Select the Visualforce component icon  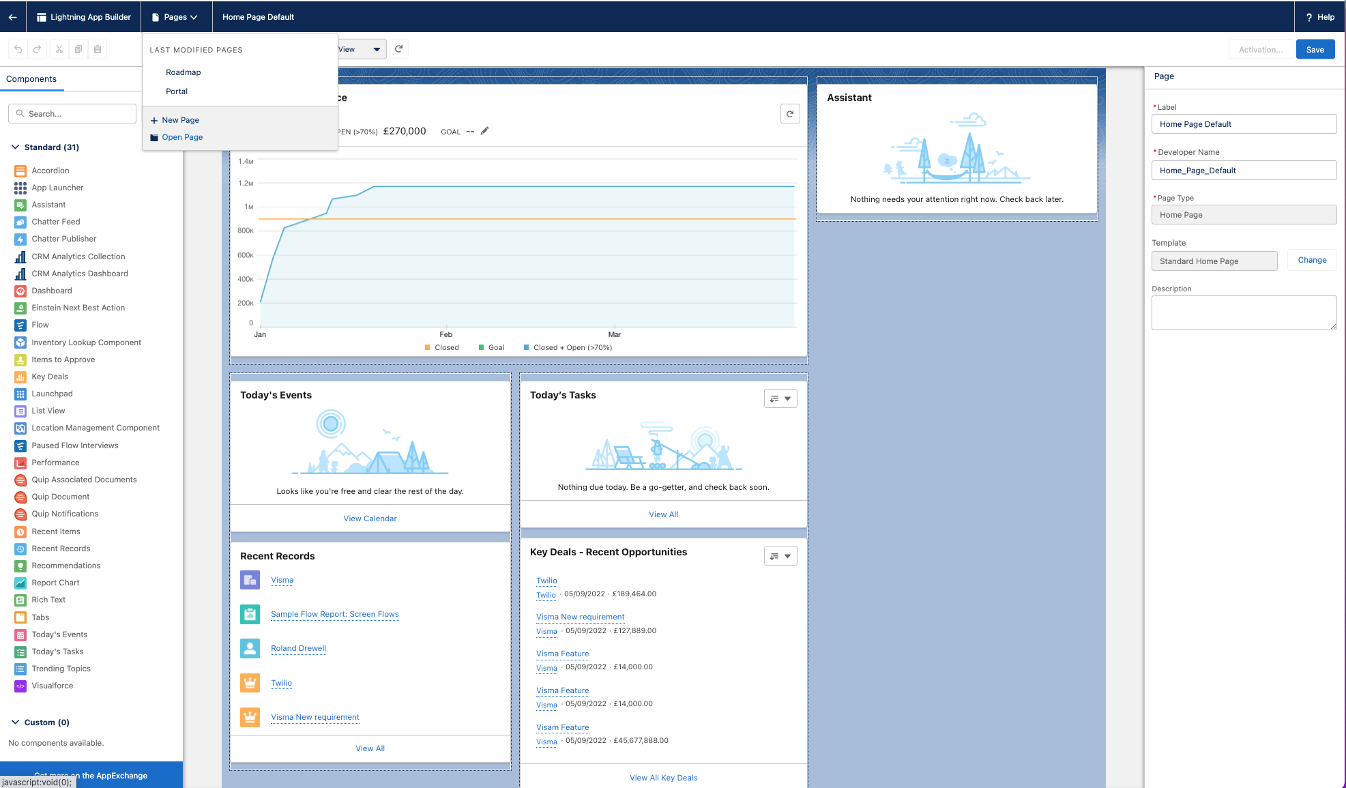click(x=20, y=686)
